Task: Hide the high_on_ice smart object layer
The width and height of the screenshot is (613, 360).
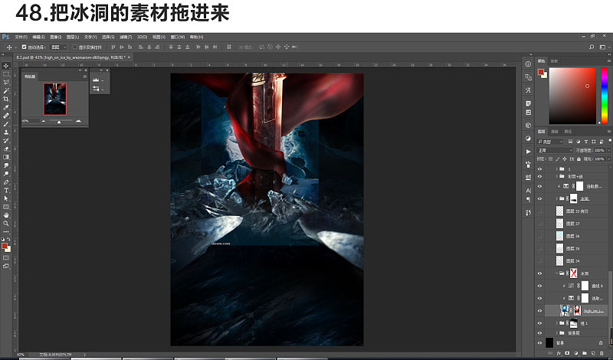Action: [540, 311]
